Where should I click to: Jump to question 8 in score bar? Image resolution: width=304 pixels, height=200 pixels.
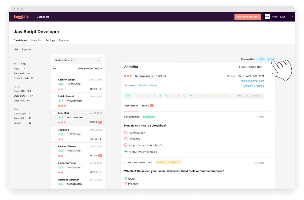point(178,96)
